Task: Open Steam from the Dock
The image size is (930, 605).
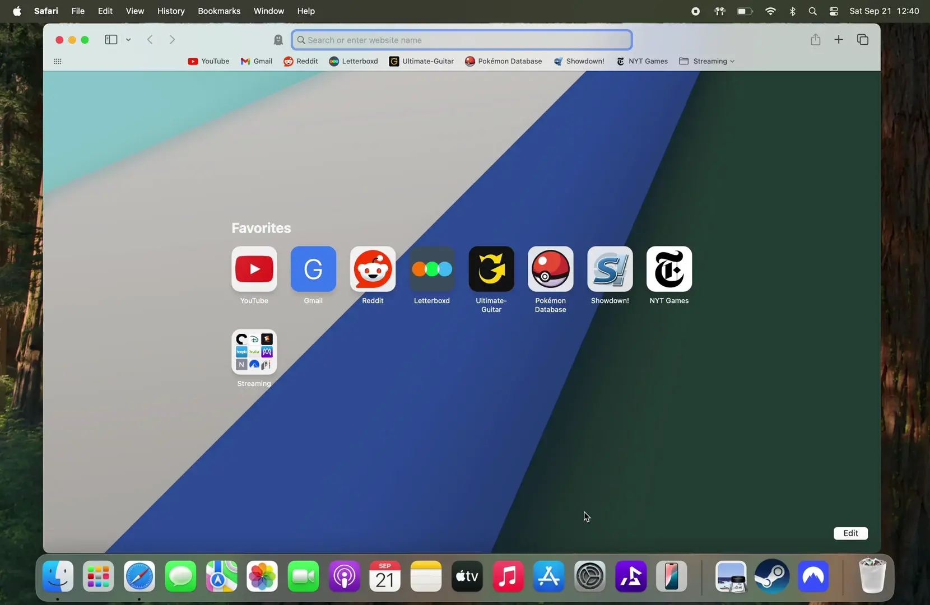Action: [773, 576]
